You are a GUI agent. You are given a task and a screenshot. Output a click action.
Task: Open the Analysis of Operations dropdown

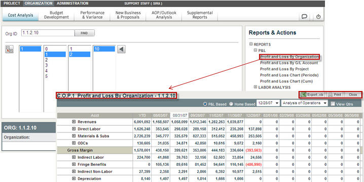[x=304, y=103]
